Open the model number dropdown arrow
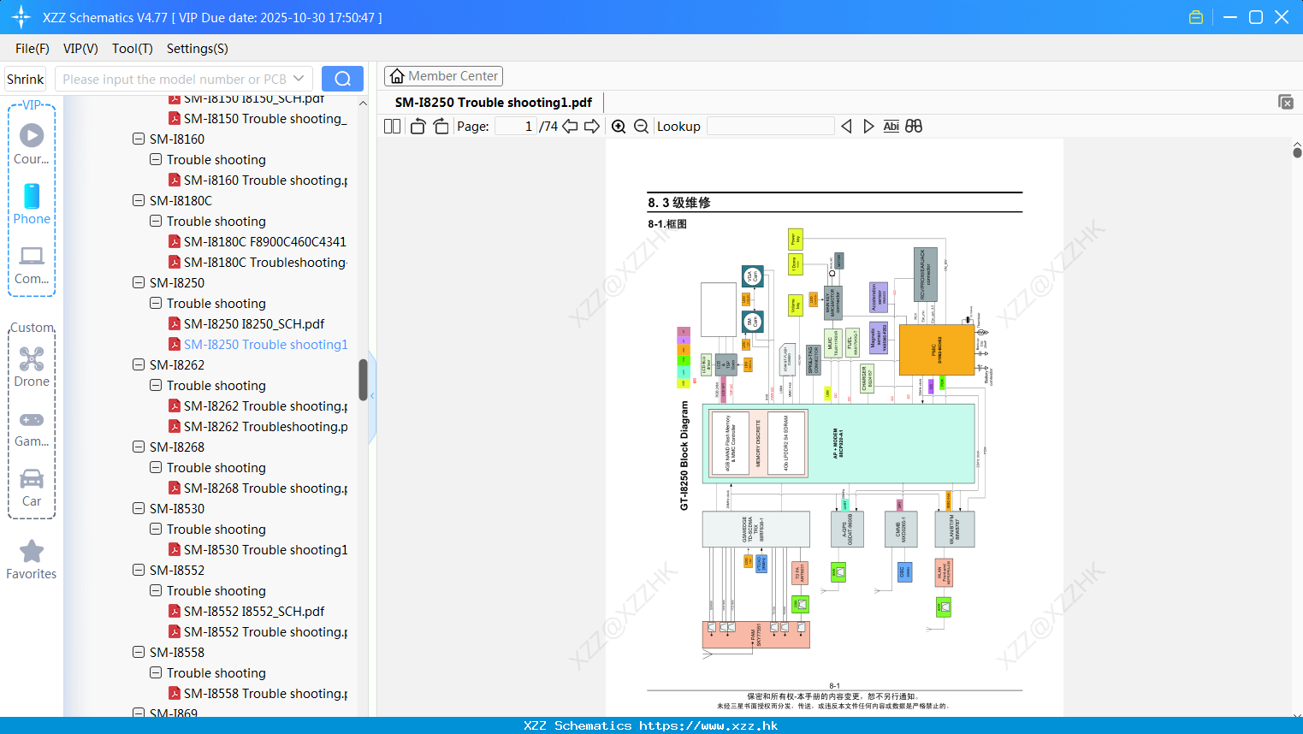Image resolution: width=1303 pixels, height=734 pixels. 299,79
